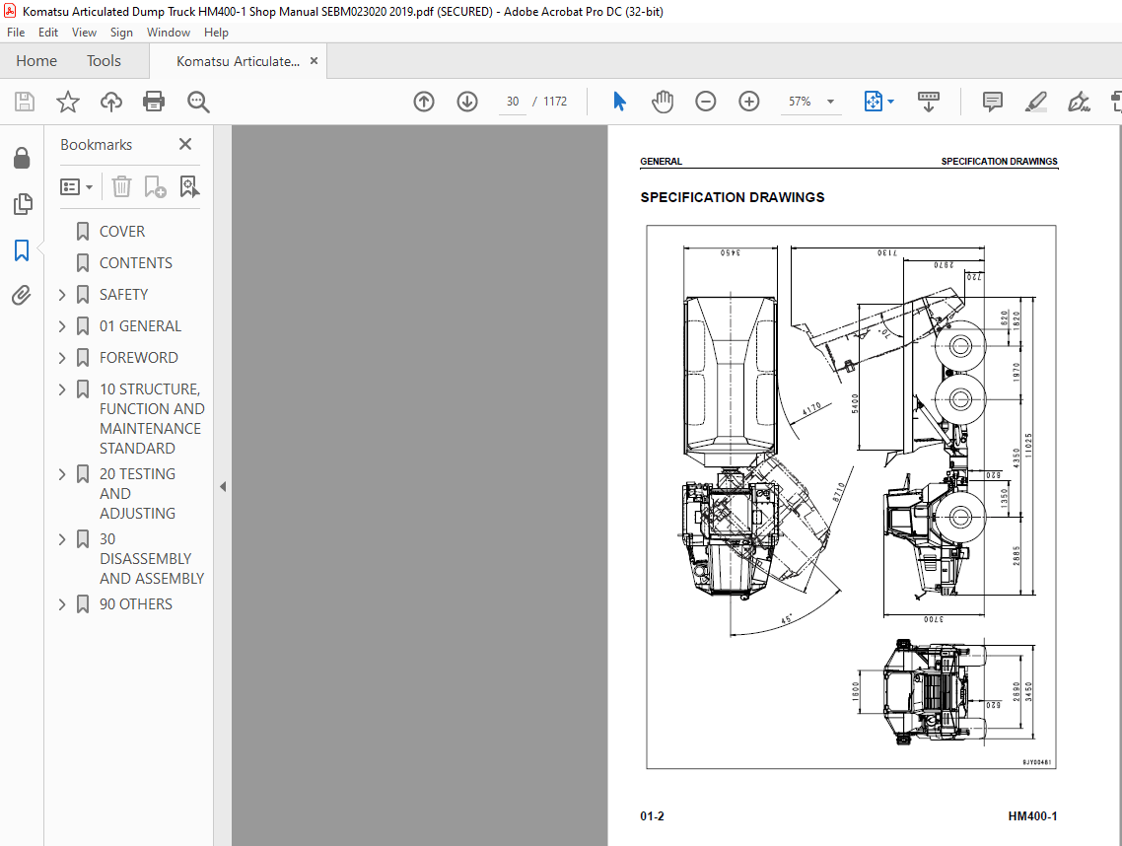Add a comment sticky note
The height and width of the screenshot is (846, 1122).
tap(993, 102)
